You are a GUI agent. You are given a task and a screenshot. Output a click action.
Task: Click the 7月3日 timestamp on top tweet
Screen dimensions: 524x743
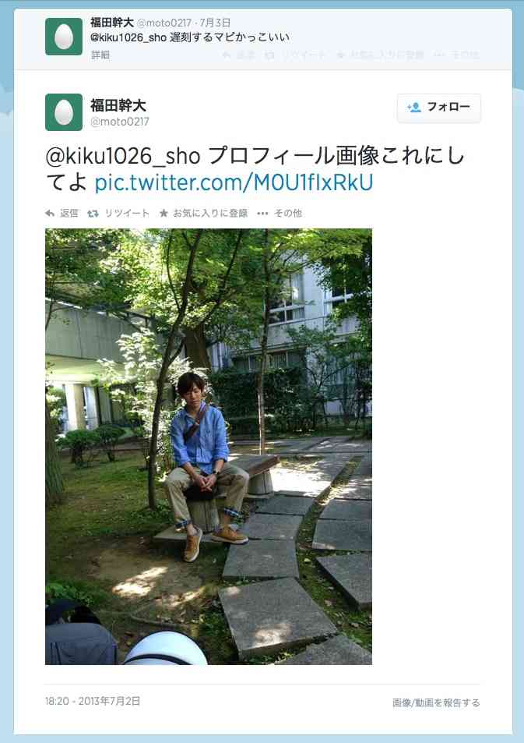click(215, 23)
